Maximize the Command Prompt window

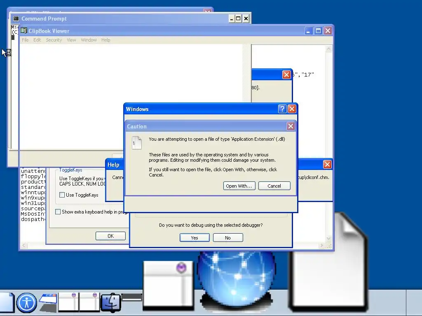238,19
